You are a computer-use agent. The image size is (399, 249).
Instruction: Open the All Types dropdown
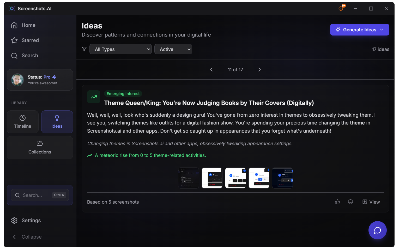click(x=120, y=49)
